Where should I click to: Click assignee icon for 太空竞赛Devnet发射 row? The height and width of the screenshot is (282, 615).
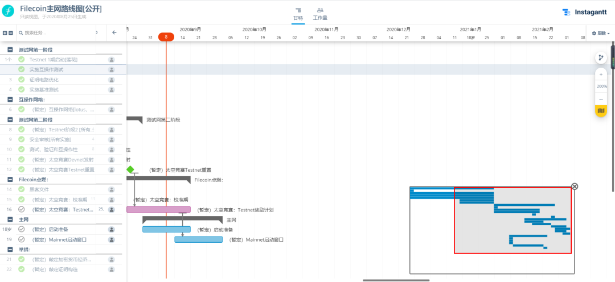tap(112, 159)
